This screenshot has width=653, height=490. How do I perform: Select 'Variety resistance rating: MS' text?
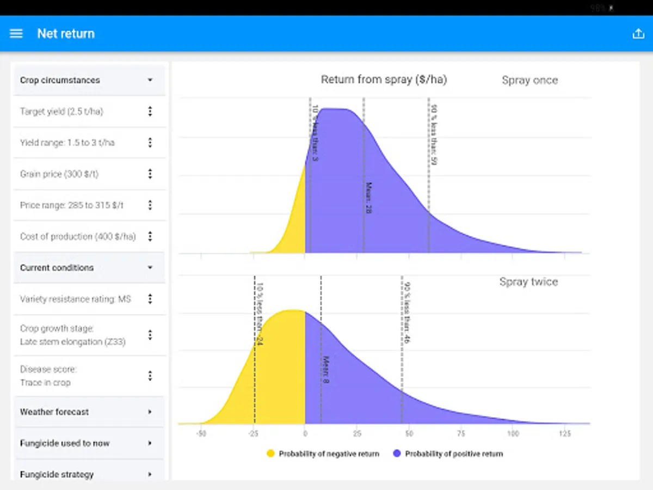[x=76, y=299]
